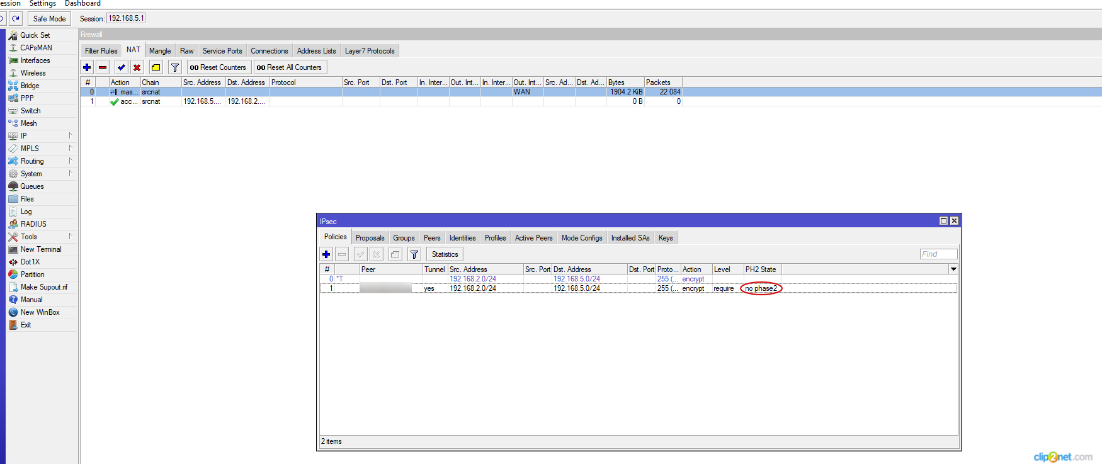Open Wireless menu
Image resolution: width=1102 pixels, height=464 pixels.
pos(33,73)
